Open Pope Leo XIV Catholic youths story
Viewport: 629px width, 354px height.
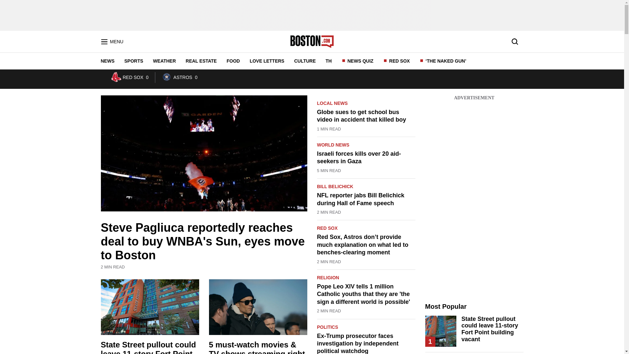[x=363, y=294]
